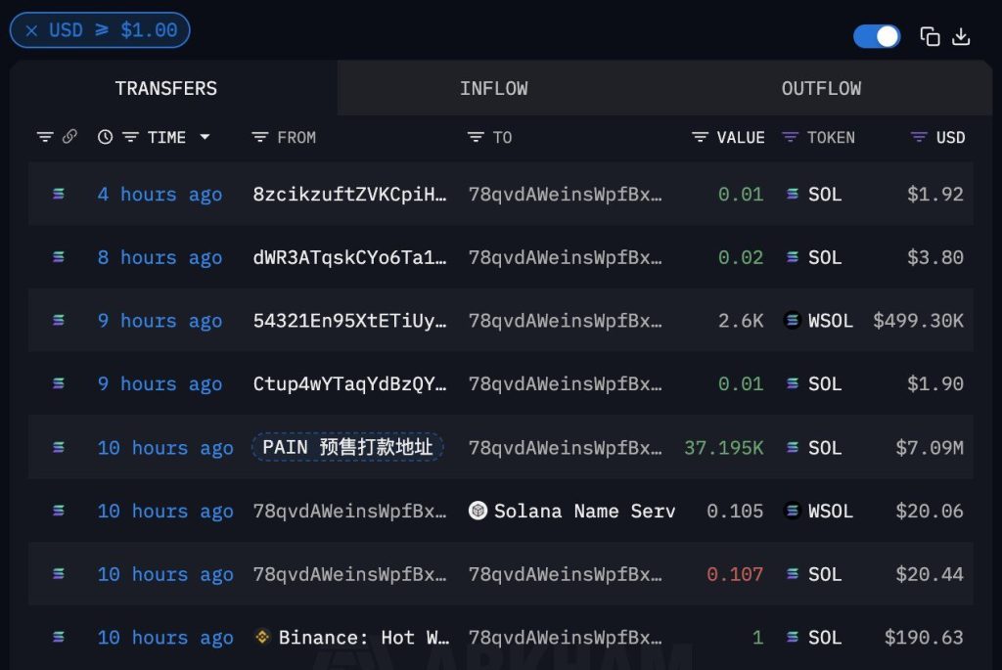Click the download export icon

pos(962,35)
